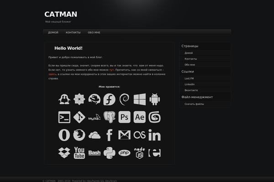Click the Last.fm logo icon

point(139,135)
